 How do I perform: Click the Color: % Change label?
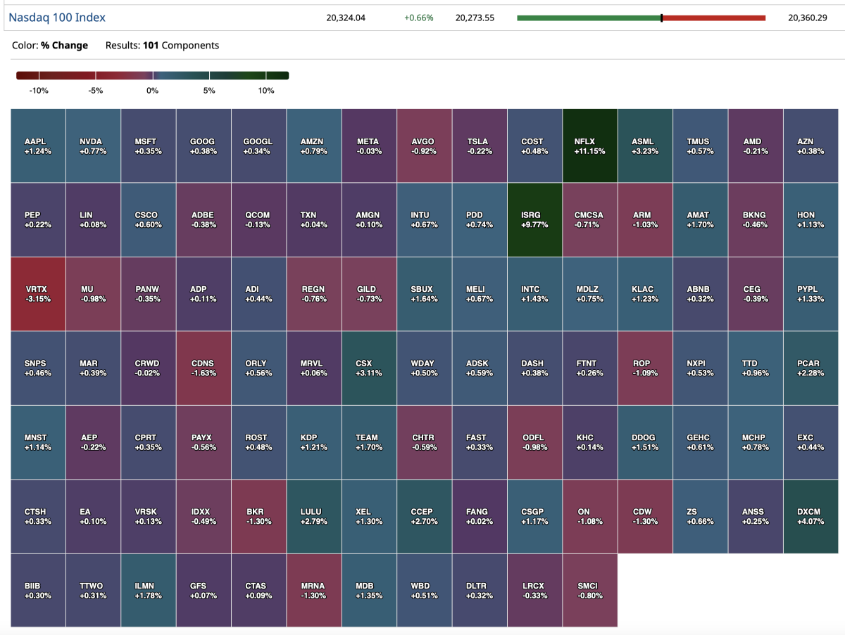tap(50, 45)
